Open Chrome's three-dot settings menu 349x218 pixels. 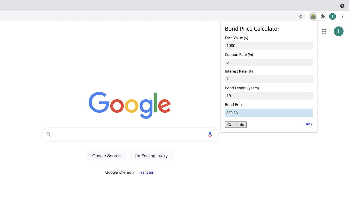tap(342, 16)
